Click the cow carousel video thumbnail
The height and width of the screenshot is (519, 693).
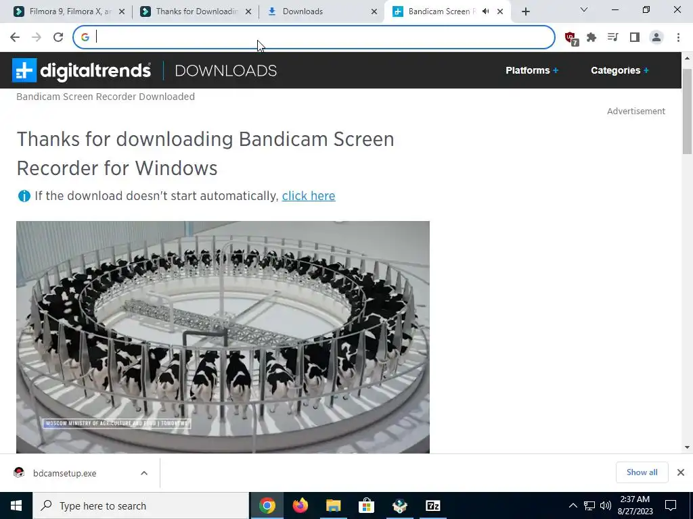coord(223,337)
